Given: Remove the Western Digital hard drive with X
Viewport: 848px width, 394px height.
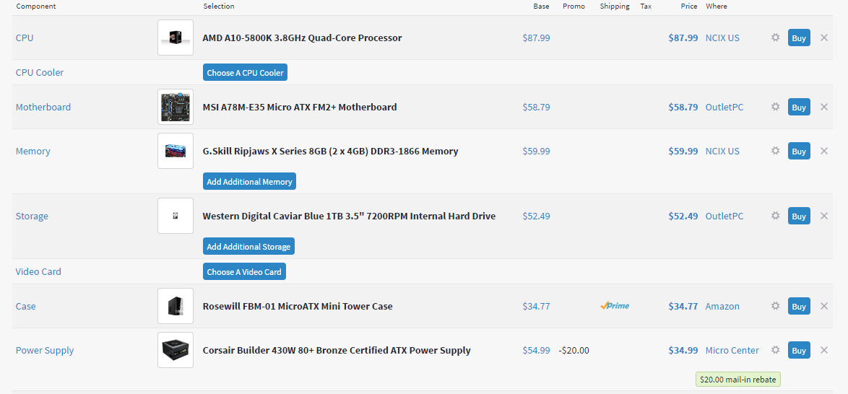Looking at the screenshot, I should (x=823, y=216).
